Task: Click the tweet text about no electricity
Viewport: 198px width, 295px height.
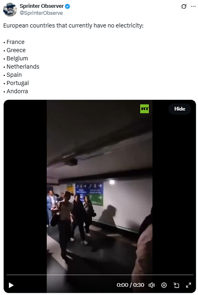Action: pyautogui.click(x=73, y=25)
